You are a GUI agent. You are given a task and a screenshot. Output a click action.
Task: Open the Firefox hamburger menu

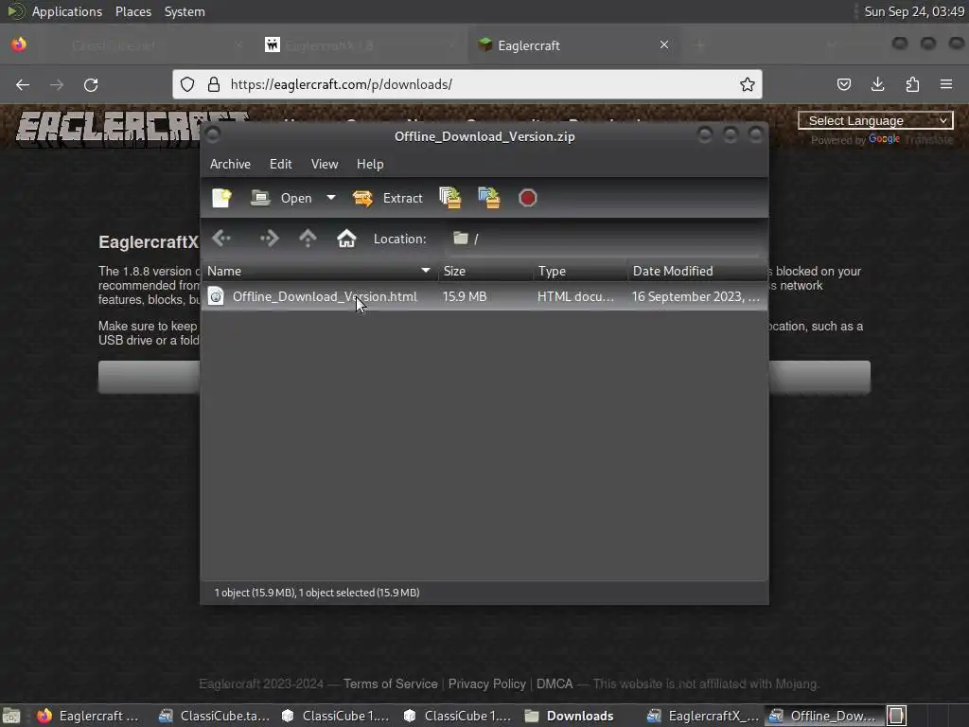coord(946,84)
